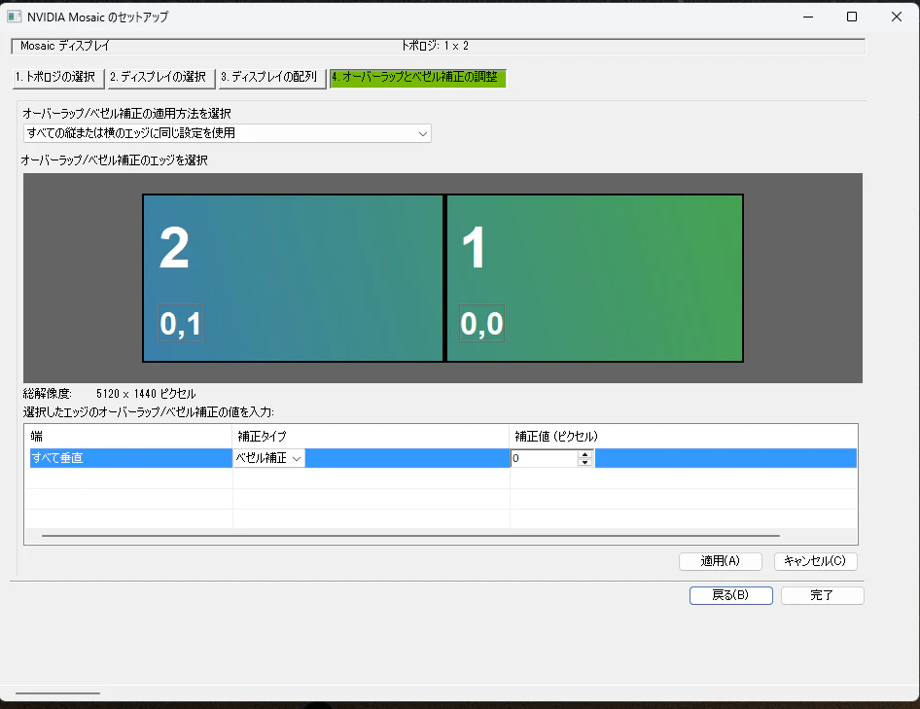The image size is (920, 709).
Task: Go to the ディスプレイの配列 tab
Action: pyautogui.click(x=272, y=78)
